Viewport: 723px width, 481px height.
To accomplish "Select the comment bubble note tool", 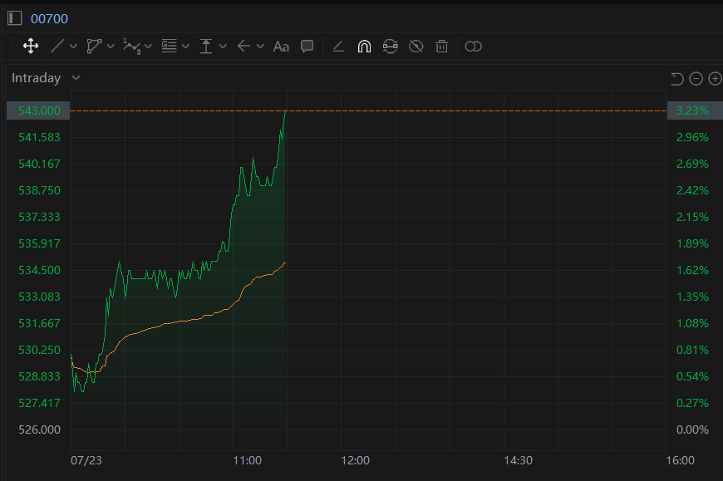I will pos(307,46).
